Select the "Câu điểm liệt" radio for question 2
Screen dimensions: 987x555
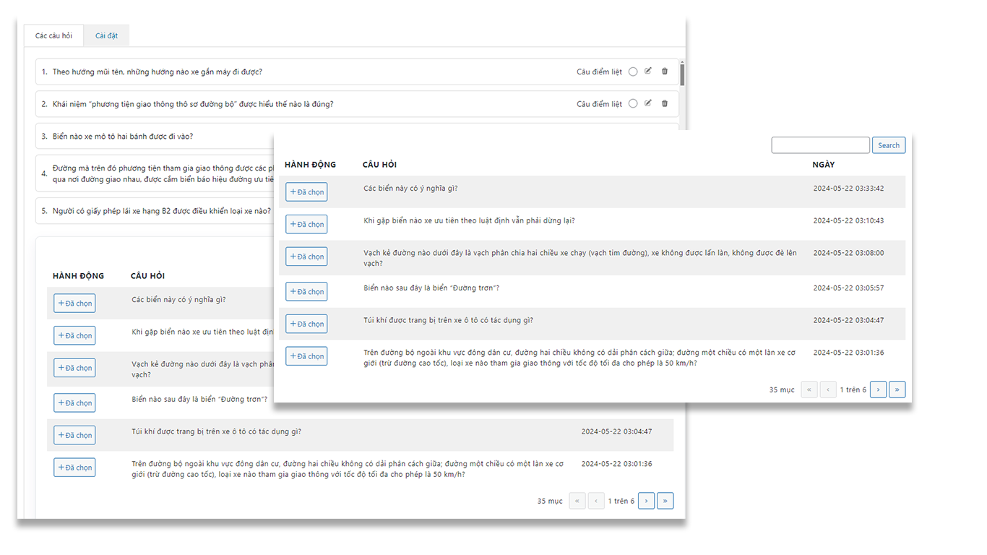click(633, 104)
